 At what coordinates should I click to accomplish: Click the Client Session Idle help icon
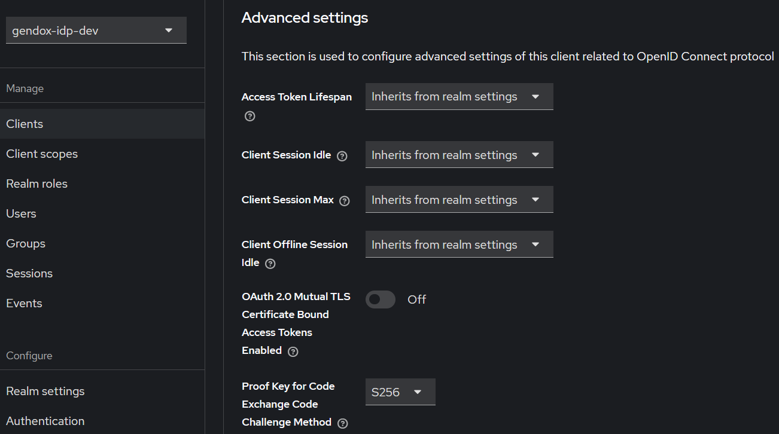coord(342,155)
